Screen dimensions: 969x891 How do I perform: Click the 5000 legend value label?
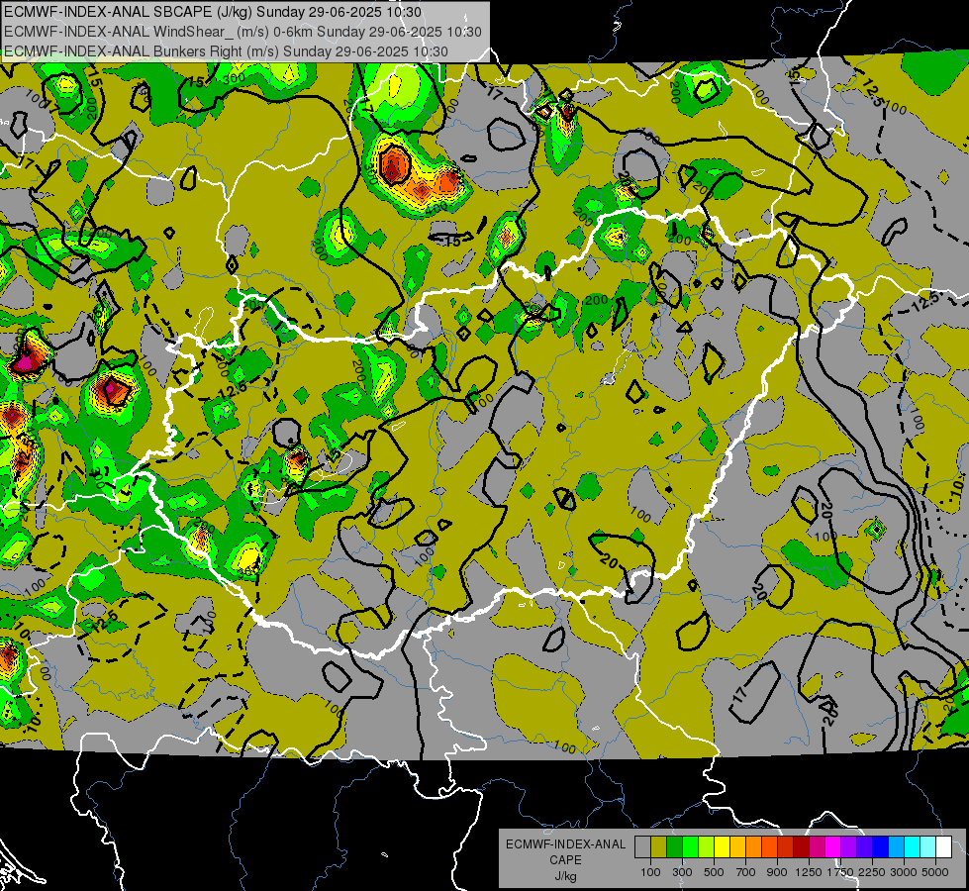pyautogui.click(x=935, y=872)
